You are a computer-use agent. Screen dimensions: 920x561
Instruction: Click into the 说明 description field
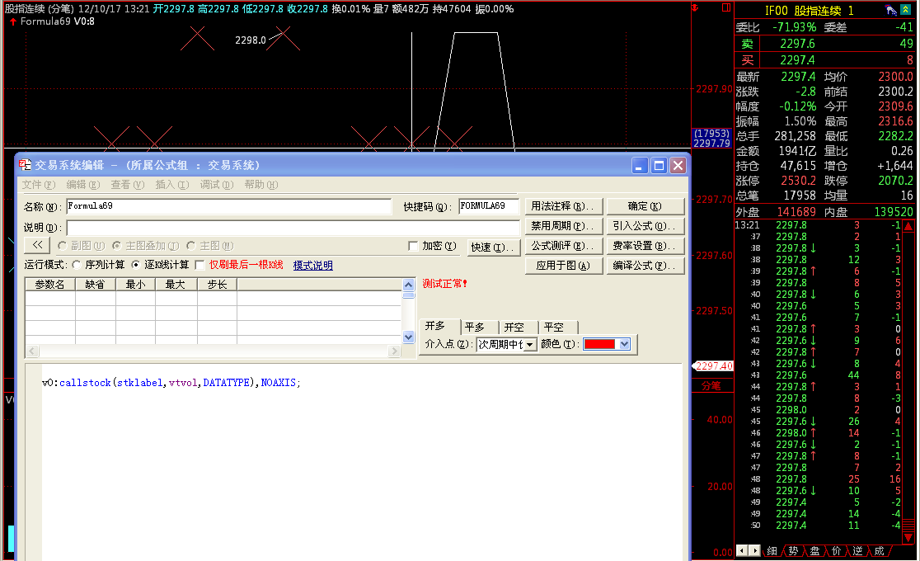coord(293,227)
